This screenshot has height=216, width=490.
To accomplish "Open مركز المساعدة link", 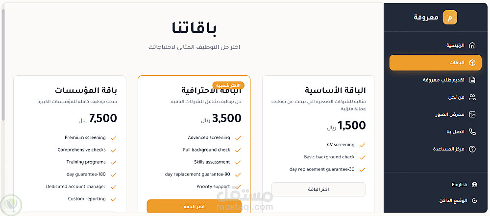I will pos(448,149).
